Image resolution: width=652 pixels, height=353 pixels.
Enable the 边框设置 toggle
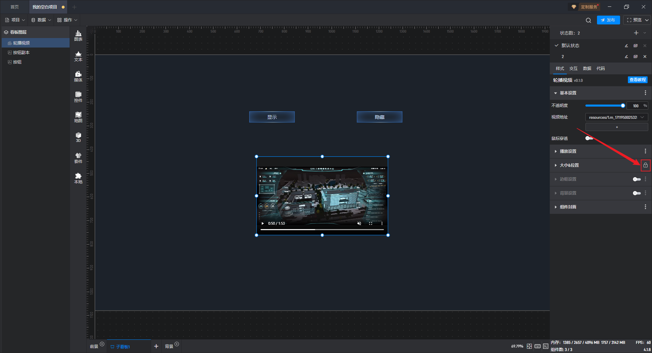[637, 179]
